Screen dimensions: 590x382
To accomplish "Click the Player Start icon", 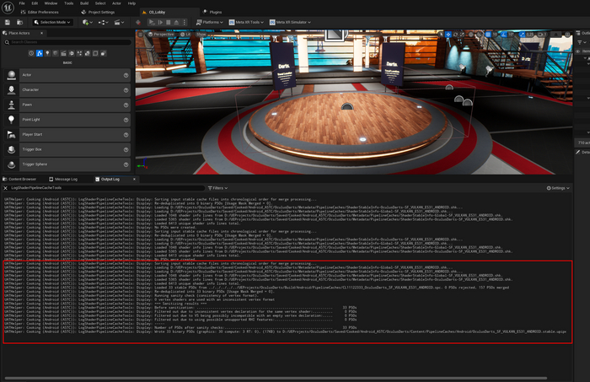I will pos(11,134).
